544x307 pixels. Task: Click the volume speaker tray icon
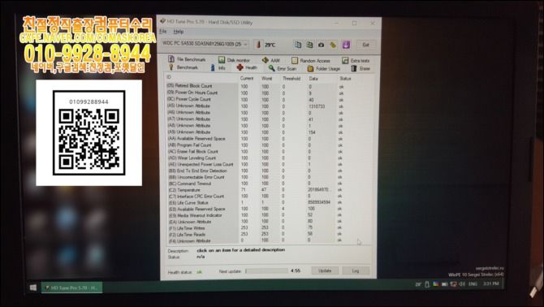tap(462, 284)
